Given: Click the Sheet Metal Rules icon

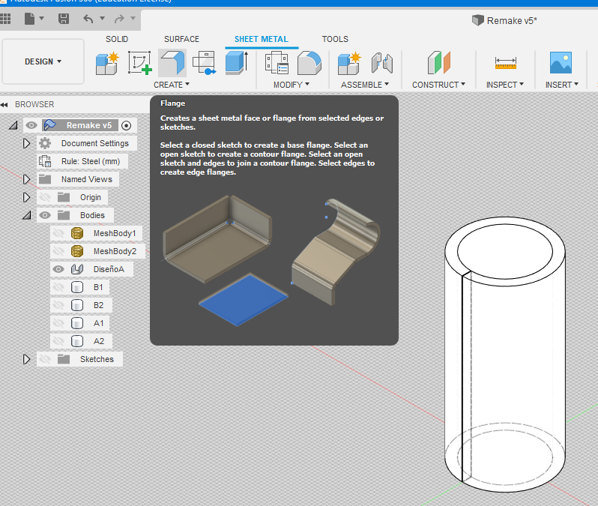Looking at the screenshot, I should (277, 63).
